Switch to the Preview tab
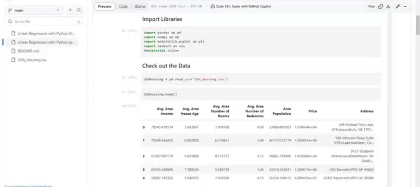 104,6
